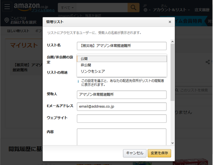Open the hamburger menu in Amazon header
The height and width of the screenshot is (165, 213).
[7, 7]
